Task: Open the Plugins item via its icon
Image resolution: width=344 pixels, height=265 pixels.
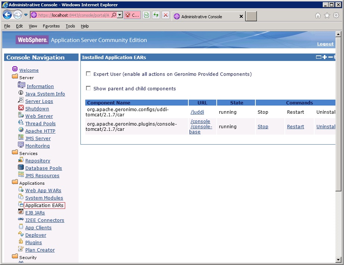Action: (21, 242)
